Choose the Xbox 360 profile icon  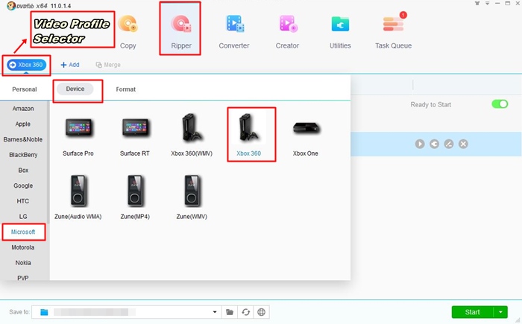[x=249, y=128]
